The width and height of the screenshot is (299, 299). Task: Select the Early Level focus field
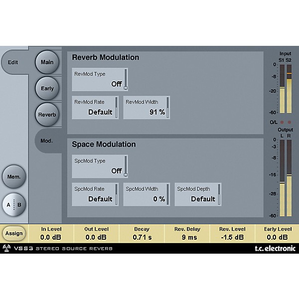278,234
